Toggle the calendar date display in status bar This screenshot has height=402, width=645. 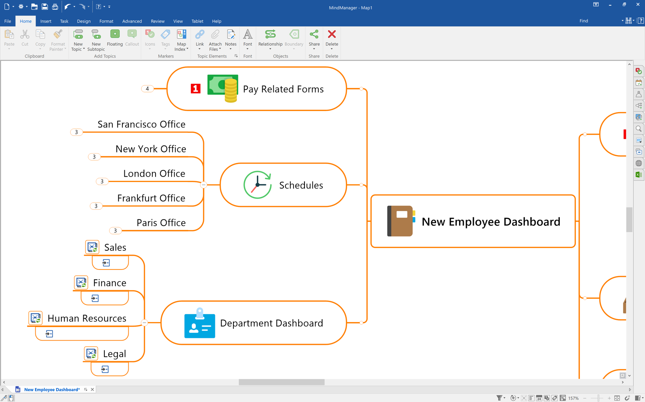539,398
